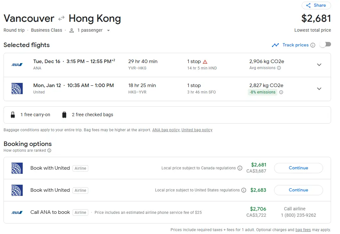The image size is (340, 234).
Task: Click the '$2,681' lowest total price
Action: click(x=316, y=19)
